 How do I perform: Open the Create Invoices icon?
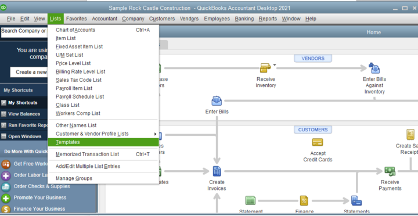point(217,171)
